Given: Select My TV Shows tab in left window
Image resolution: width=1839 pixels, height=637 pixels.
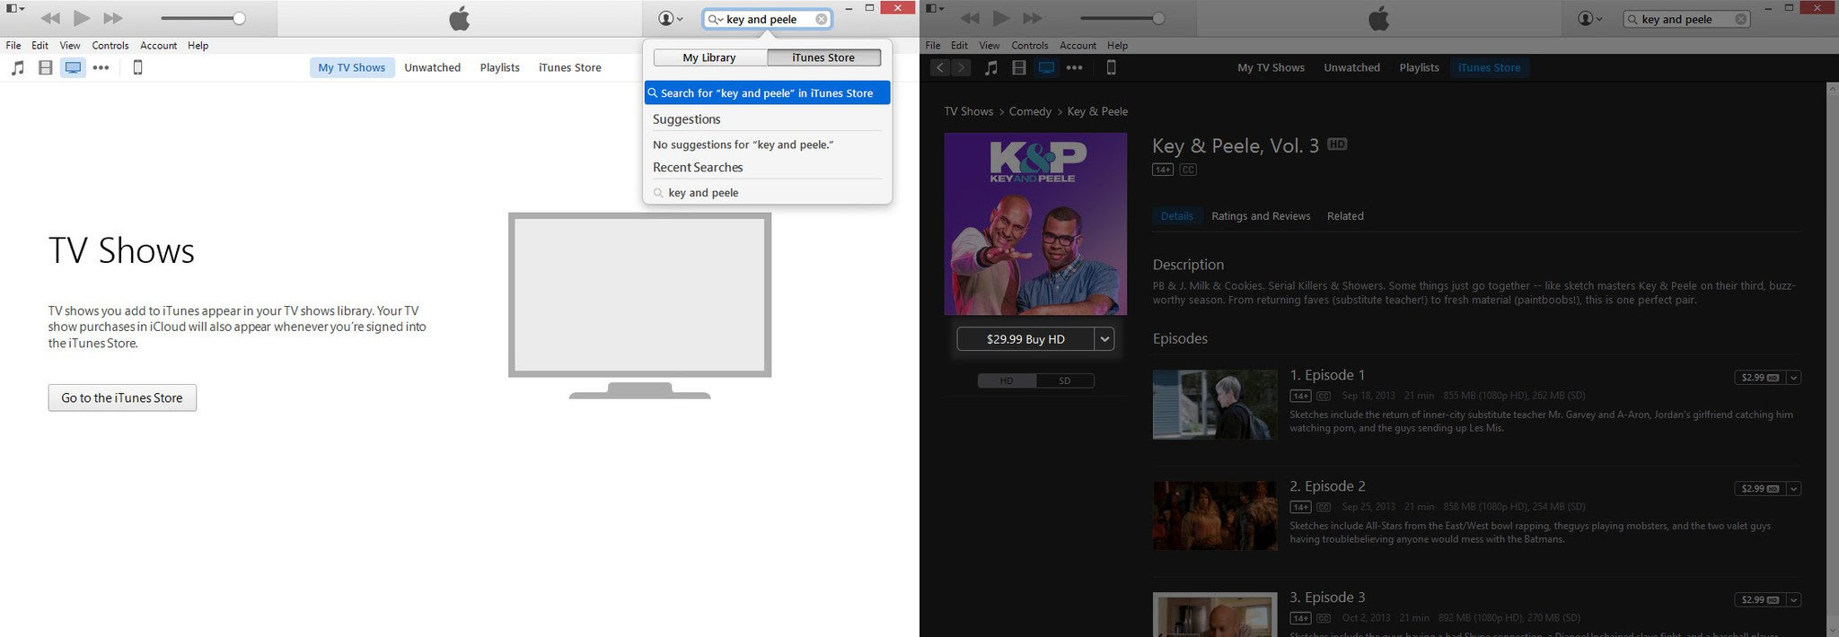Looking at the screenshot, I should coord(352,67).
